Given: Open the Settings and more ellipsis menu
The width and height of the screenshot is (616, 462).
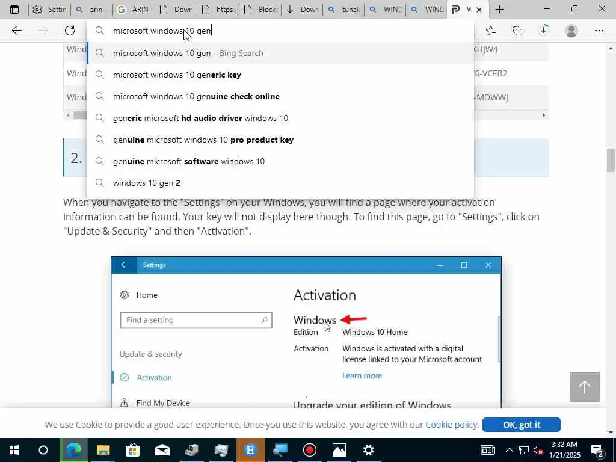Looking at the screenshot, I should pos(599,31).
